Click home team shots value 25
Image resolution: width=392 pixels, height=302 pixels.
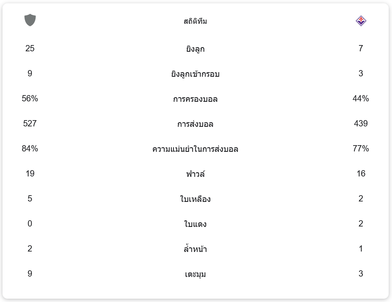(30, 48)
